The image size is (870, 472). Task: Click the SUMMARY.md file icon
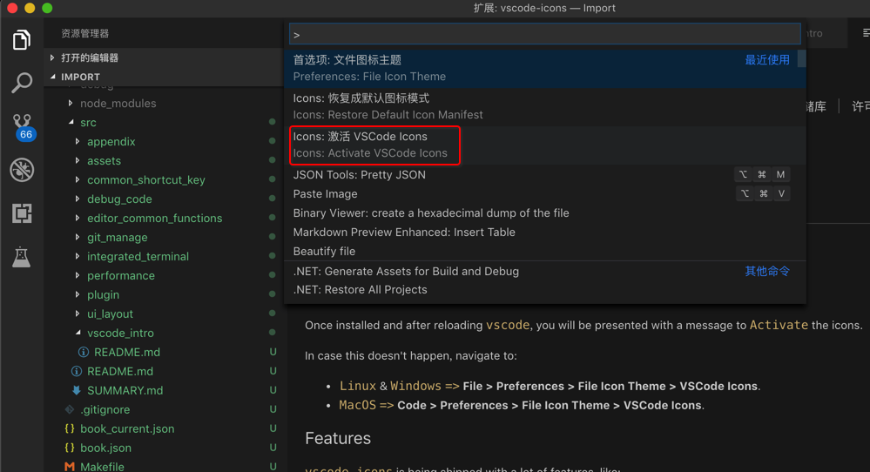click(76, 390)
